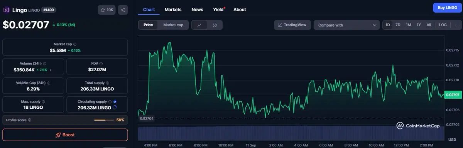Add Lingo to watchlist with star button

tap(107, 10)
